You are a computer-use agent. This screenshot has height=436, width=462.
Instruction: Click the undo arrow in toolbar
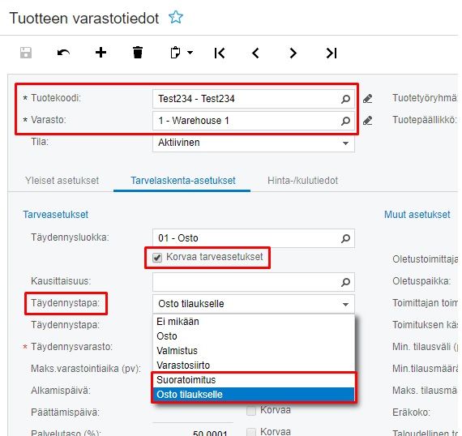[x=63, y=53]
